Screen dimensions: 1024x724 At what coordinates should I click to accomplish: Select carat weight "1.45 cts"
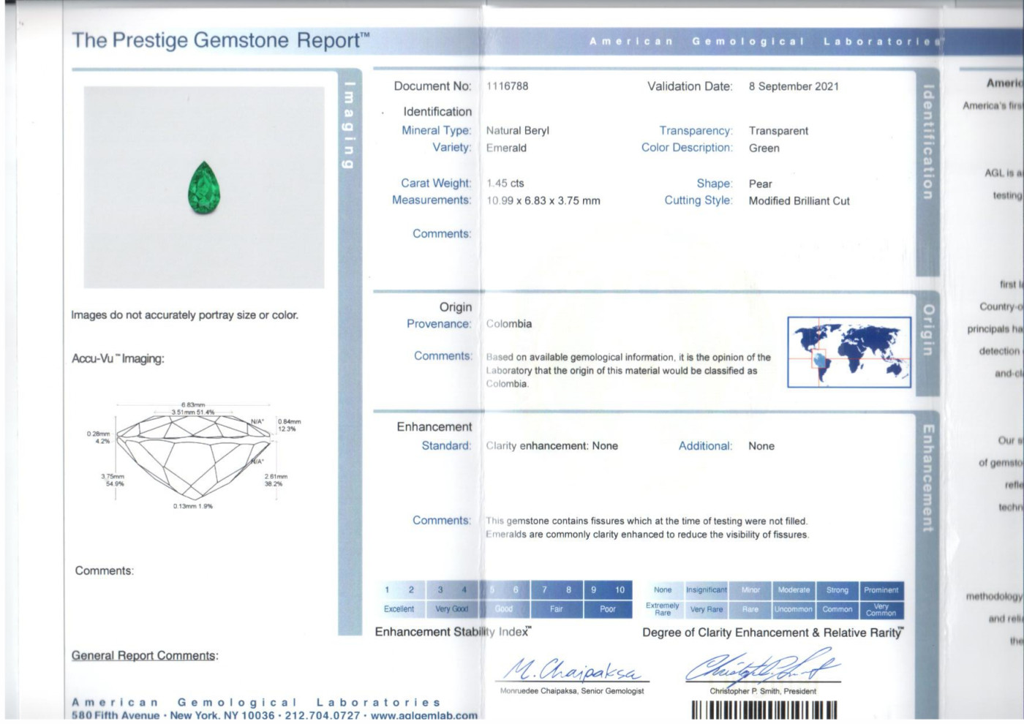pos(505,184)
